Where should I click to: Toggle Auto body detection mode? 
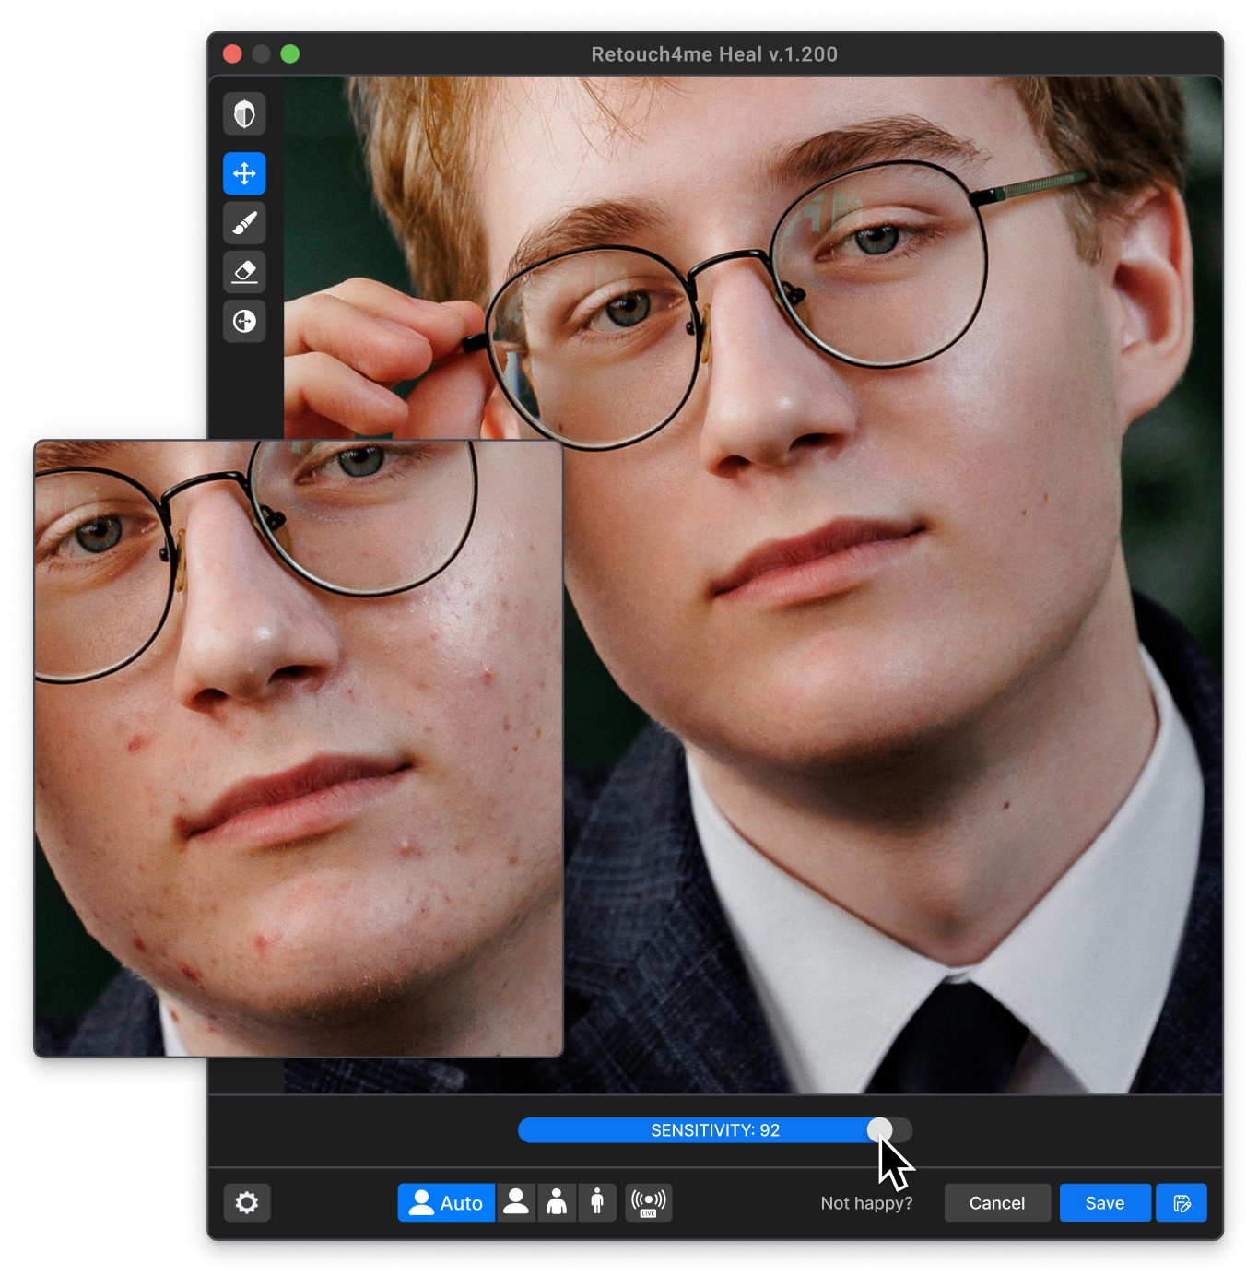coord(446,1202)
